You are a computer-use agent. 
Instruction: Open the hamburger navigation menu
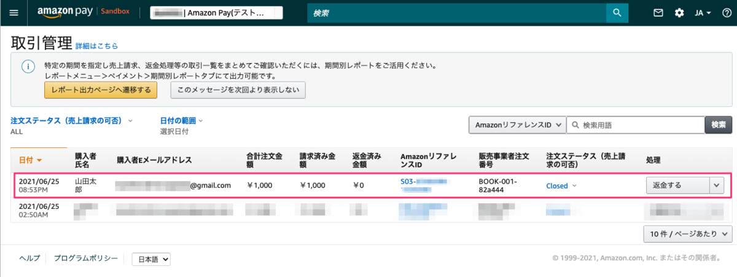point(14,13)
